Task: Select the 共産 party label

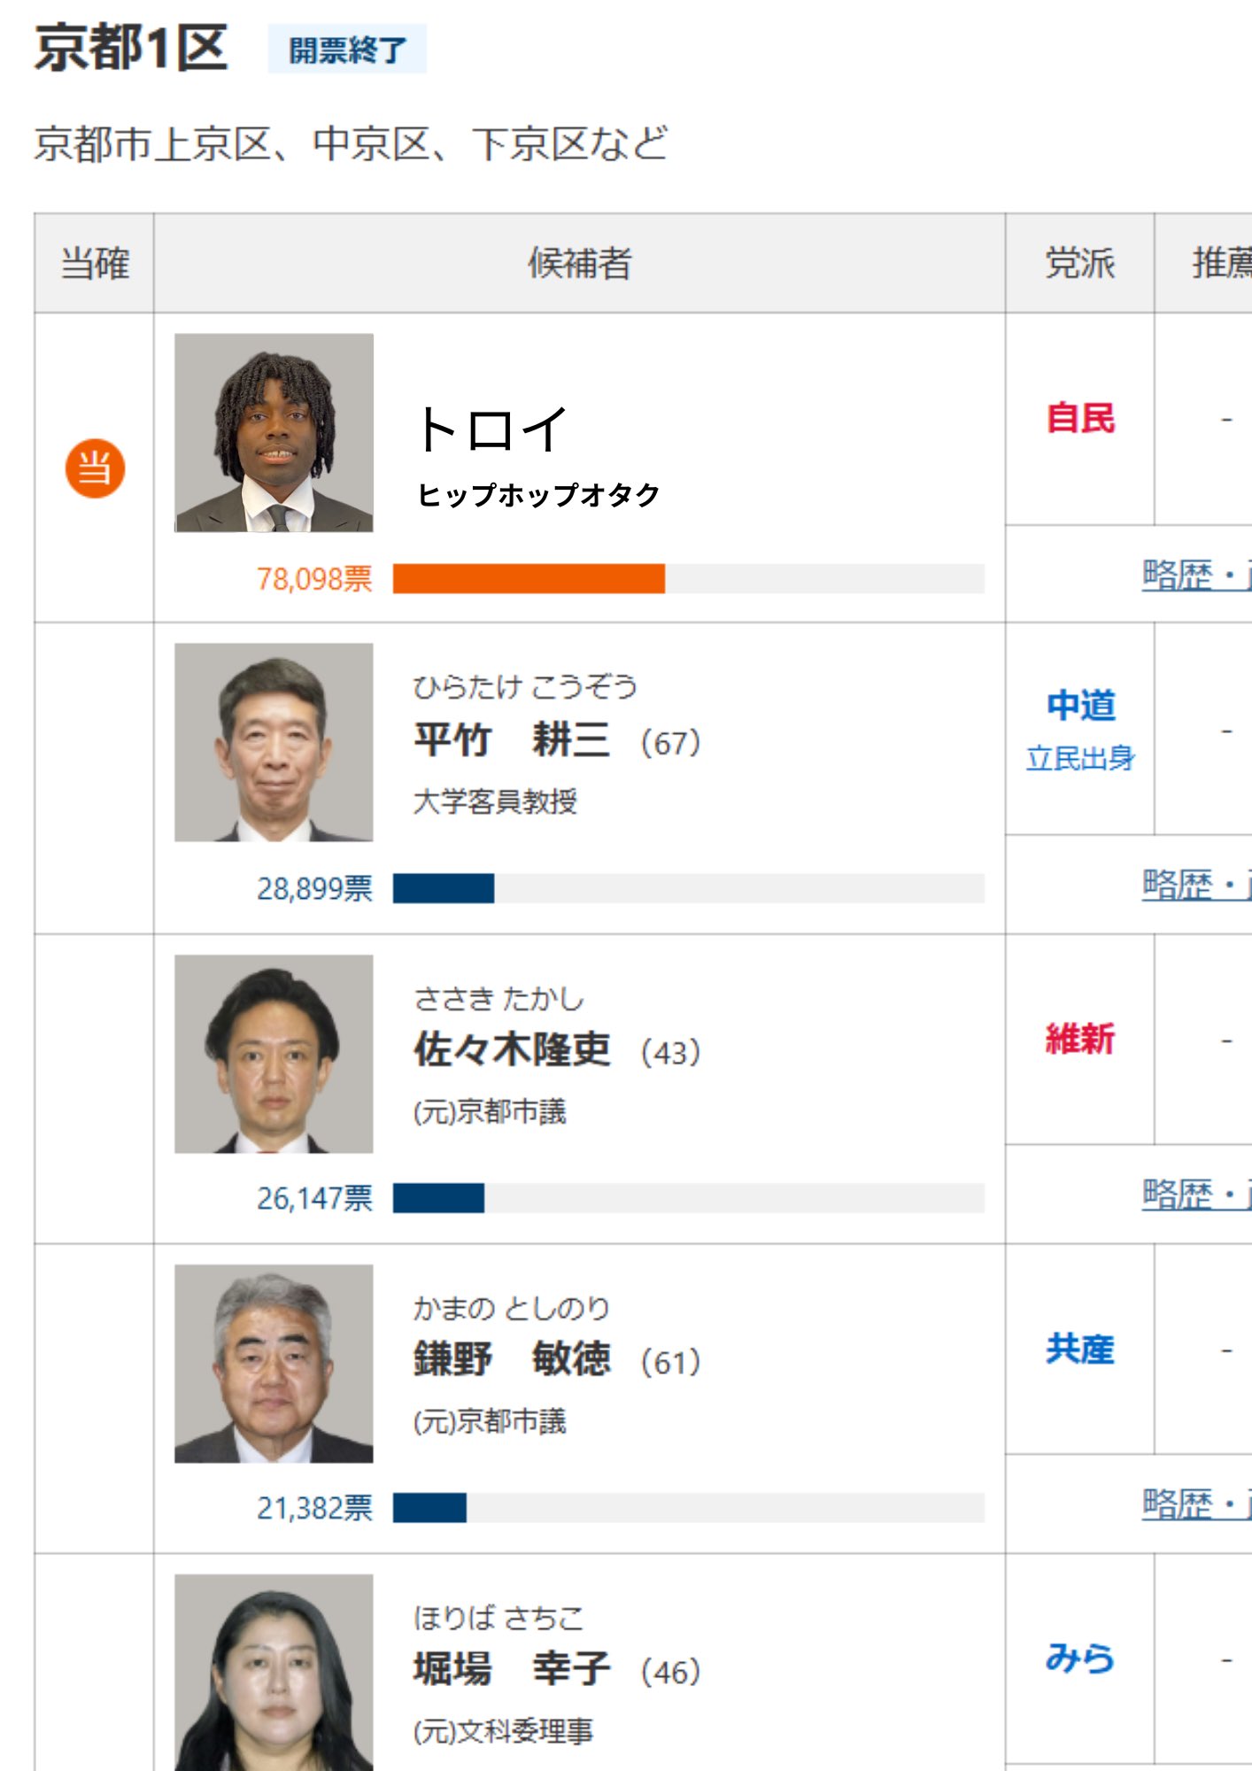Action: 1079,1349
